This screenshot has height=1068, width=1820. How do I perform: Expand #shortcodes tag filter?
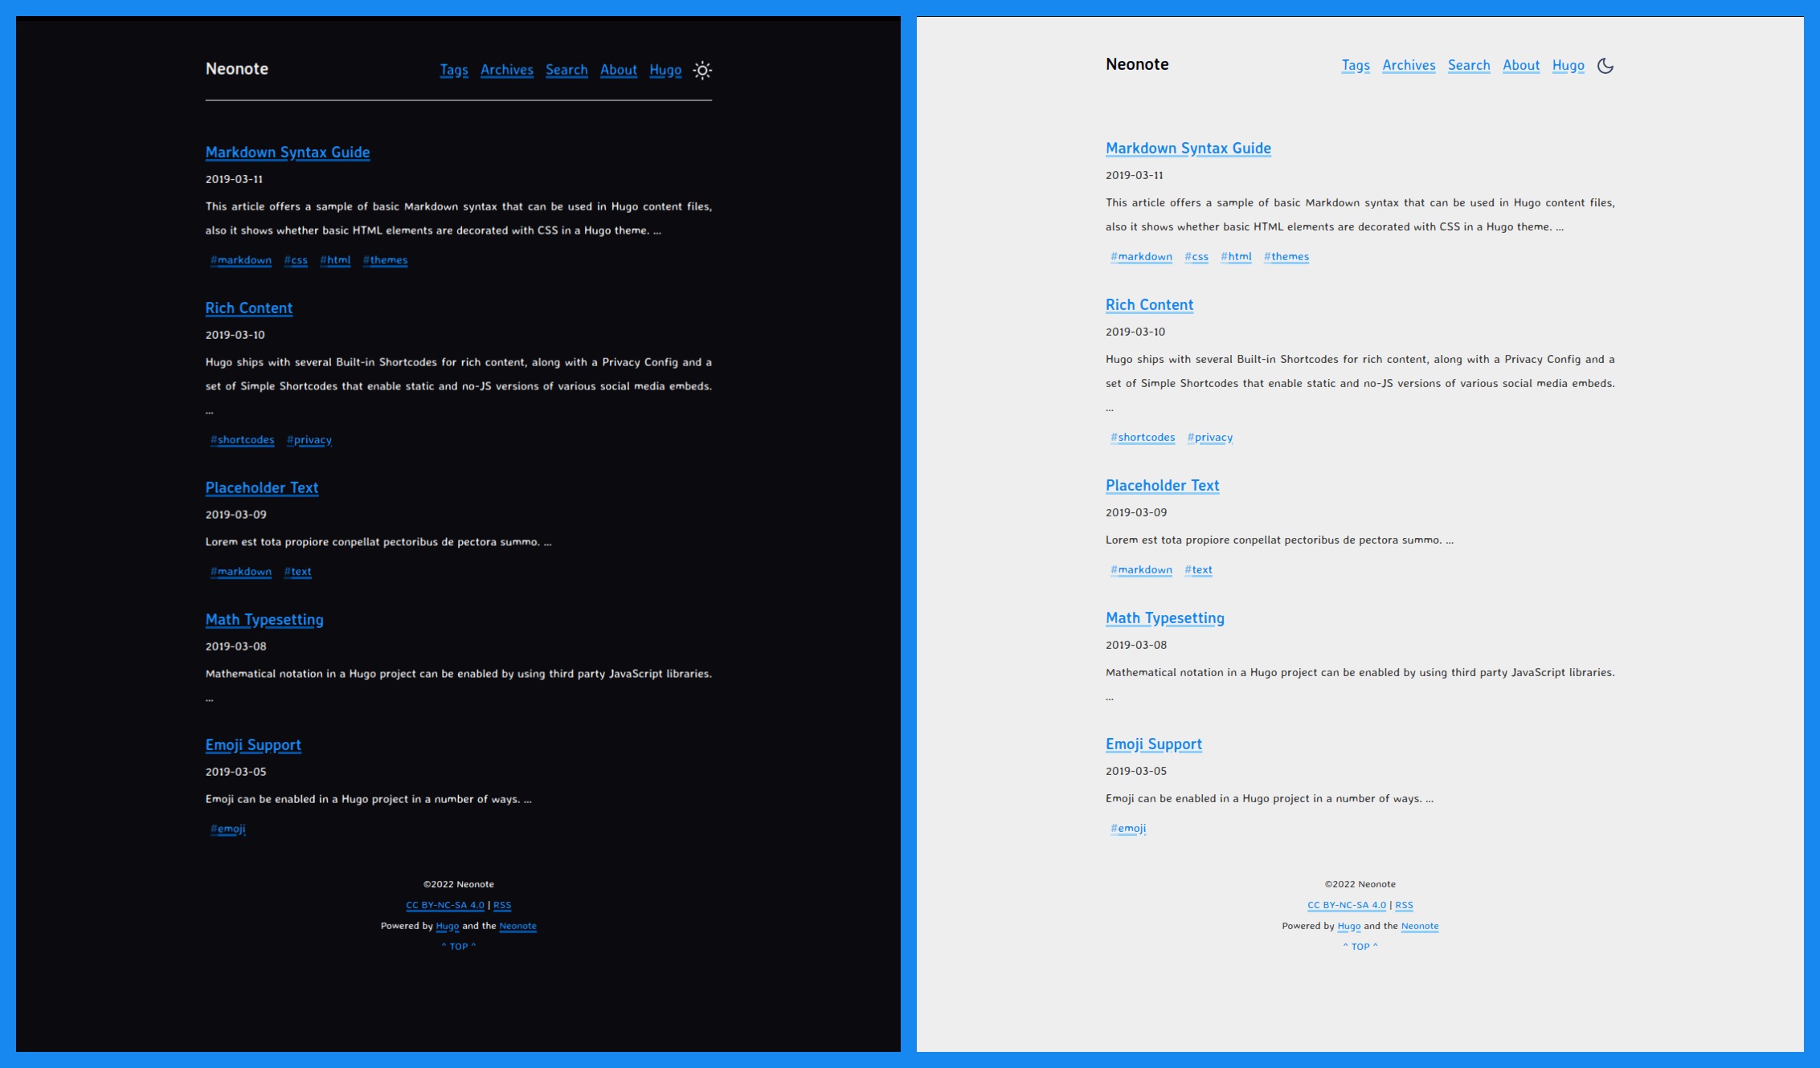(x=242, y=438)
